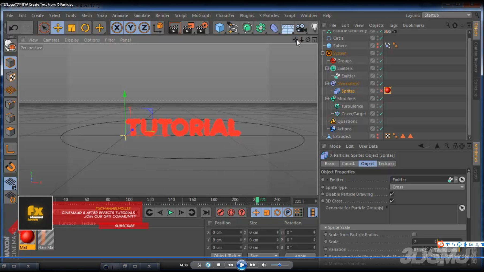Go to end of animation

pyautogui.click(x=206, y=213)
